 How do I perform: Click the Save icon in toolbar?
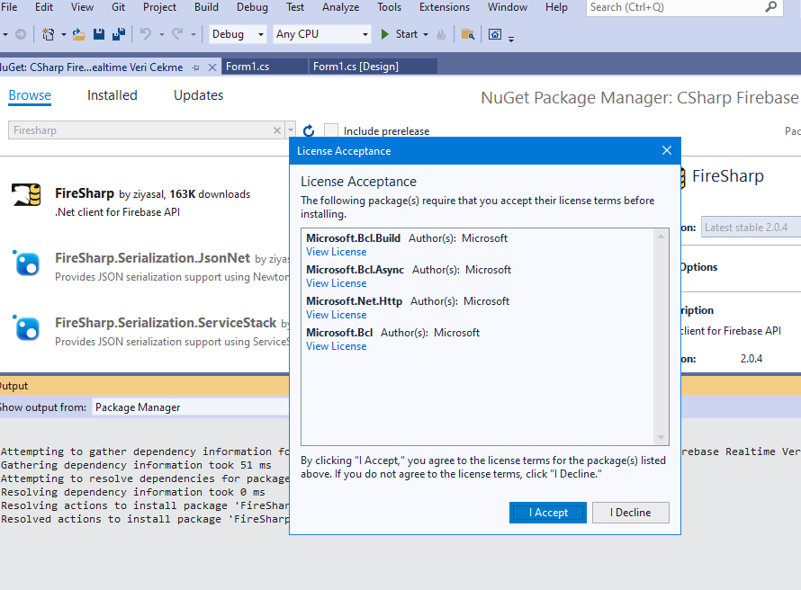[99, 34]
